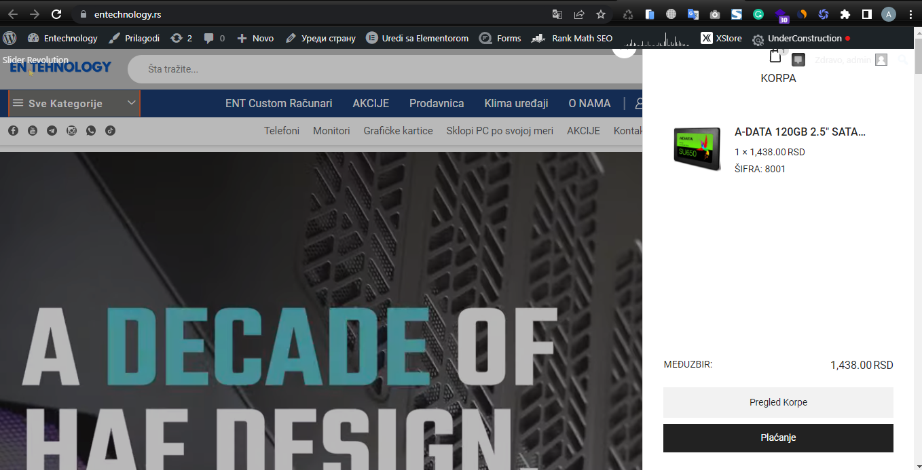Click the admin avatar picture
Image resolution: width=922 pixels, height=470 pixels.
pyautogui.click(x=881, y=60)
